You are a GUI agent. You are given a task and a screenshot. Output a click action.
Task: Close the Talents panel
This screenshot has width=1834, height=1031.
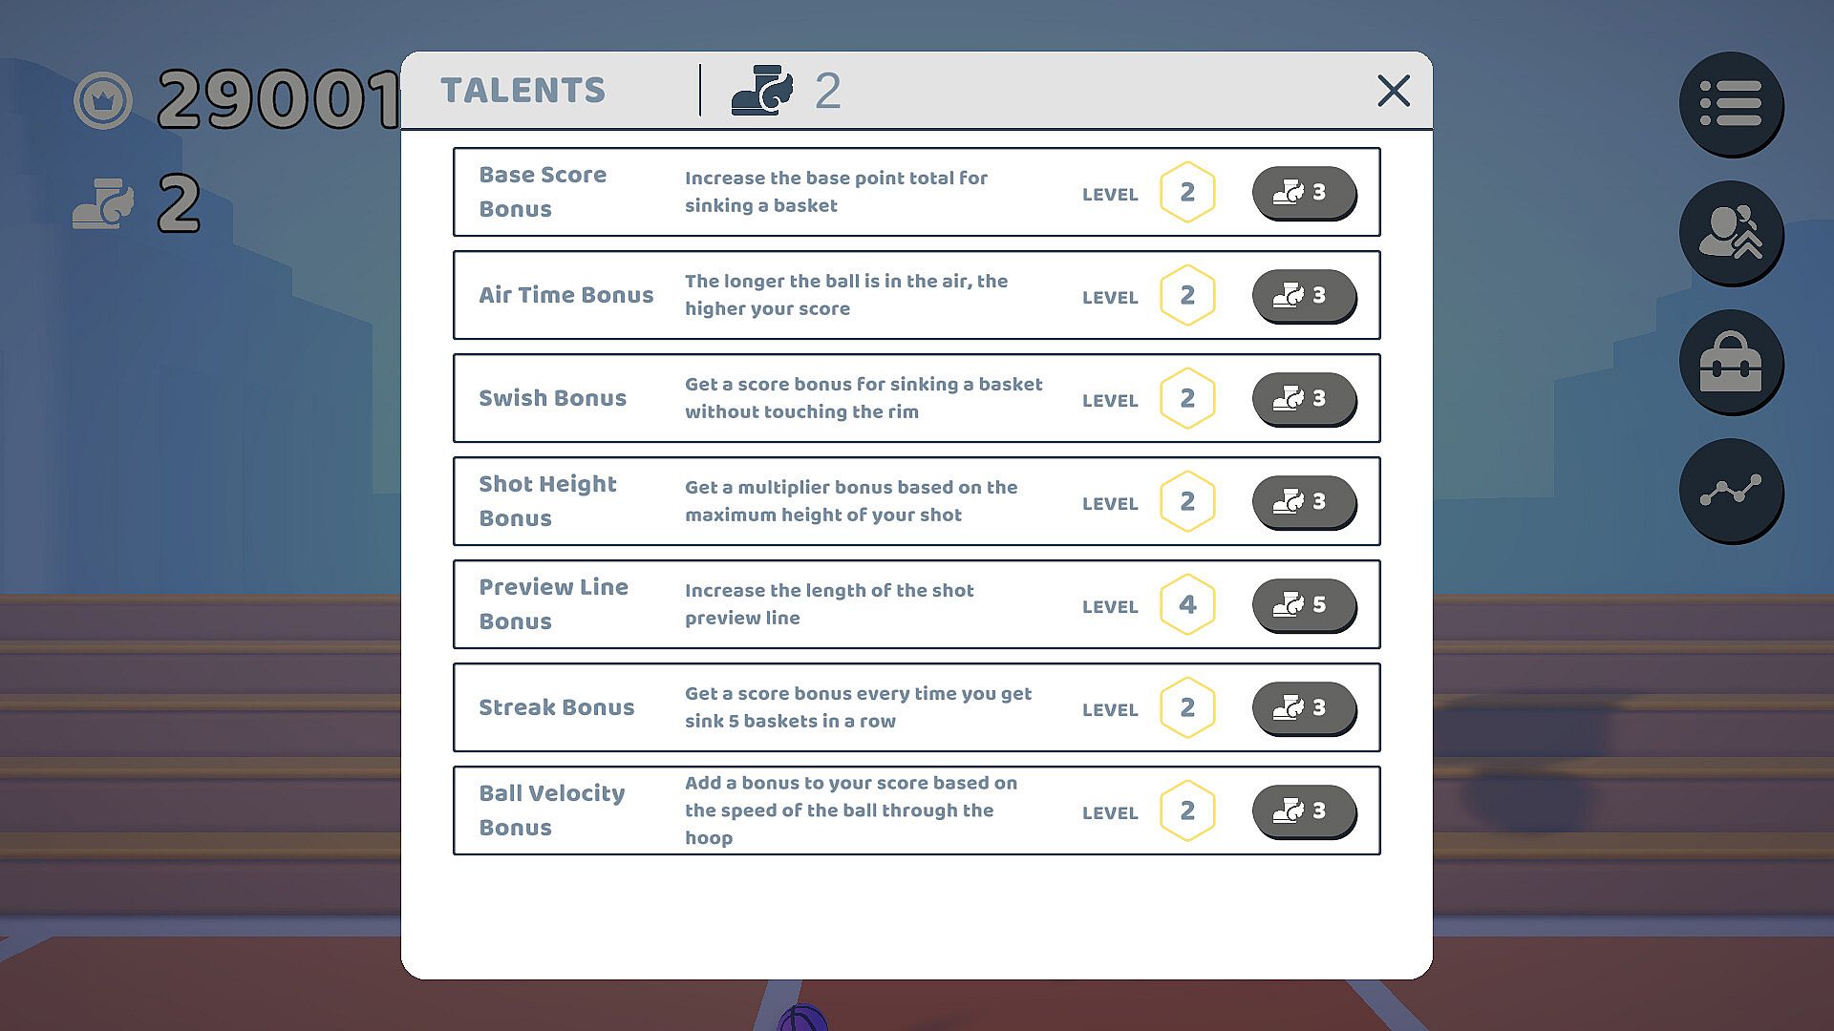[x=1394, y=91]
